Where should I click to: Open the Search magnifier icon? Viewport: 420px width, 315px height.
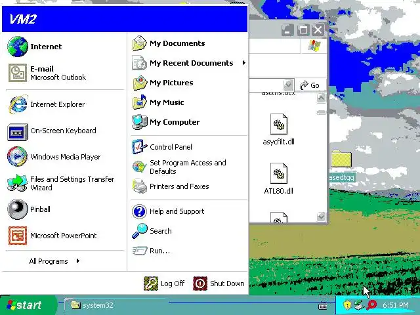click(140, 231)
